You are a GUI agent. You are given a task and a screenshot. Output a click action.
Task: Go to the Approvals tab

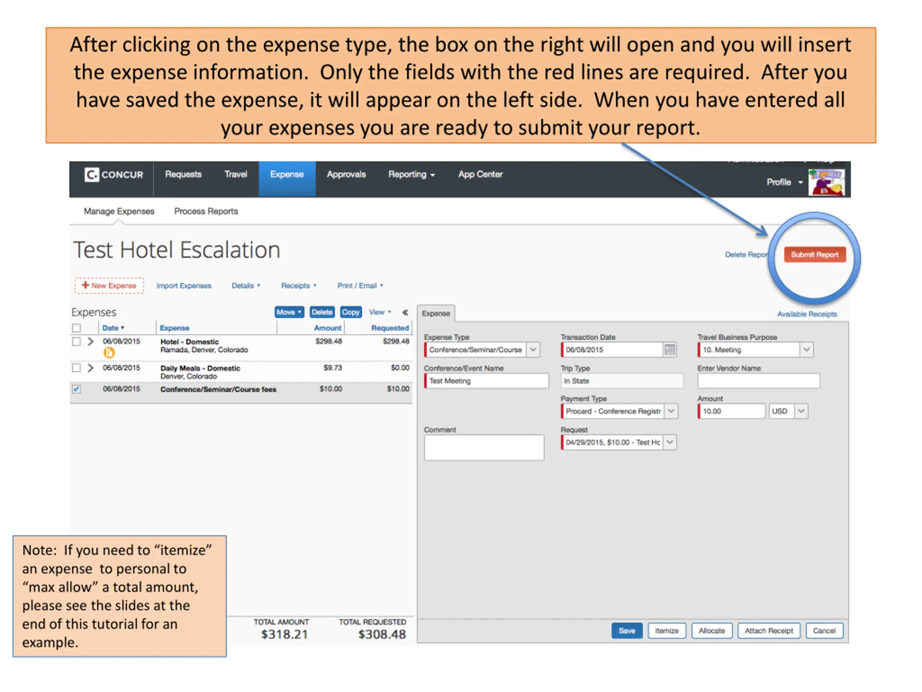[x=346, y=174]
